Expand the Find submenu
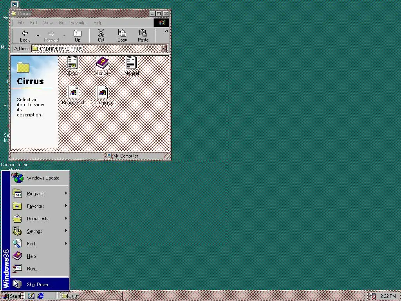The height and width of the screenshot is (301, 401). pos(40,244)
